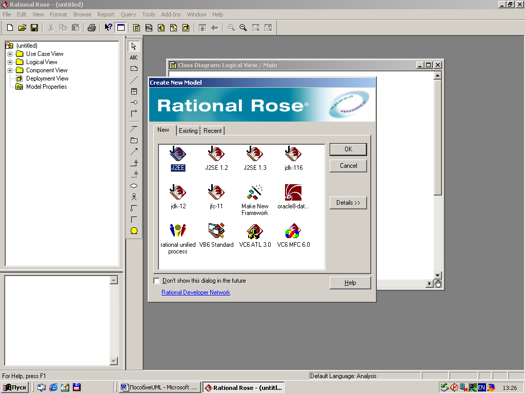The width and height of the screenshot is (525, 394).
Task: Select the New tab
Action: pos(164,130)
